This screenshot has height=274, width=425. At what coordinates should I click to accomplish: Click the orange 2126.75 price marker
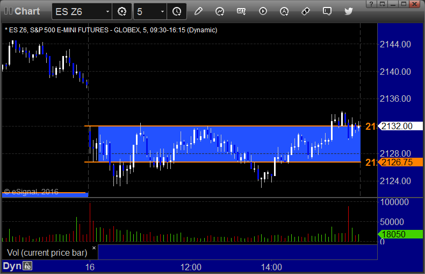pos(401,162)
